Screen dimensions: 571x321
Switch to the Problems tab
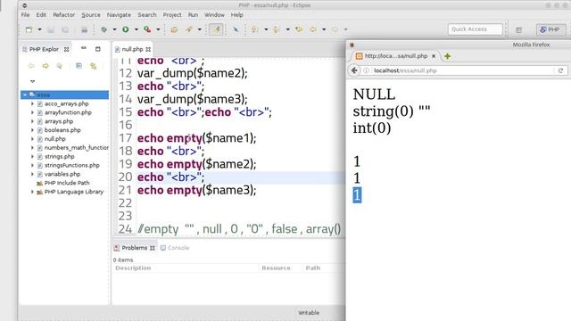click(135, 248)
